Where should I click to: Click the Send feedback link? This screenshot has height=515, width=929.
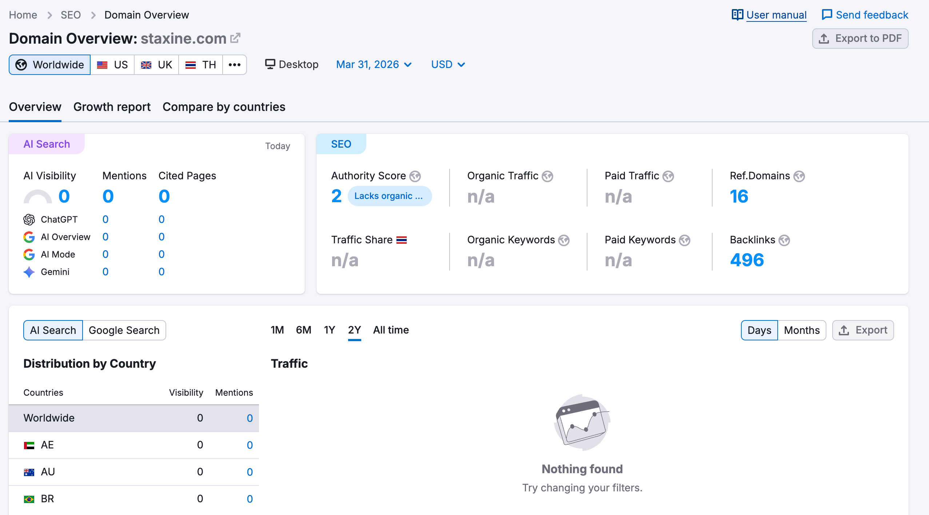(x=872, y=15)
